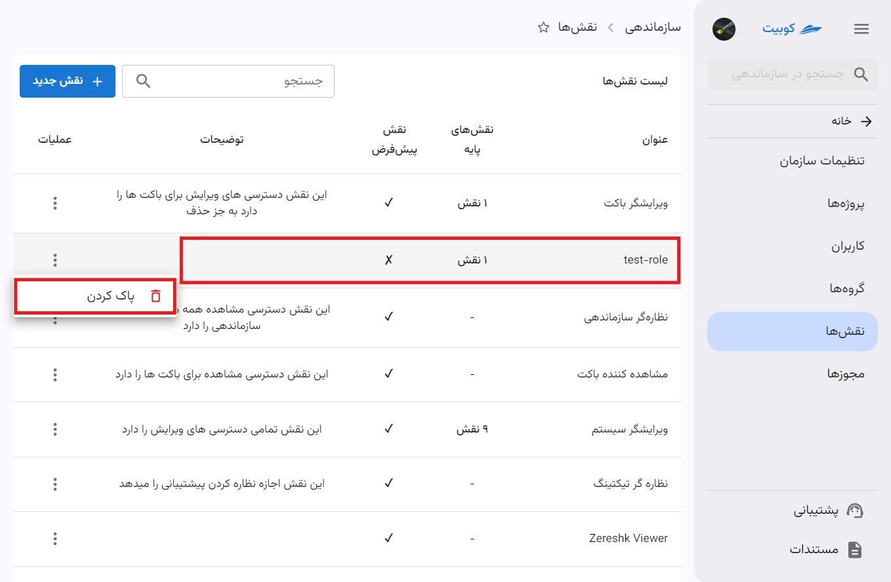Screen dimensions: 891x582
Task: Click the test-role title cell
Action: (x=646, y=260)
